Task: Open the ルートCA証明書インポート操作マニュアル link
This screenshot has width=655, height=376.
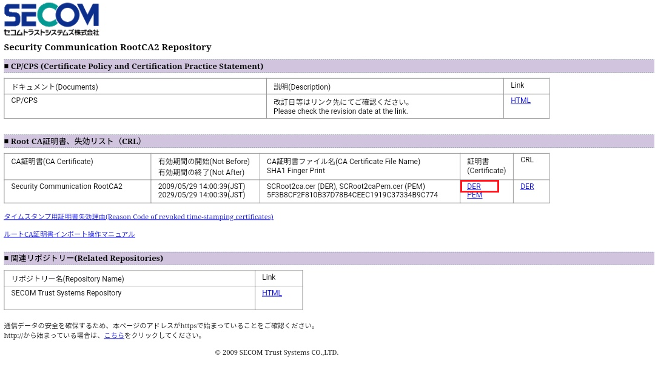Action: pyautogui.click(x=69, y=234)
